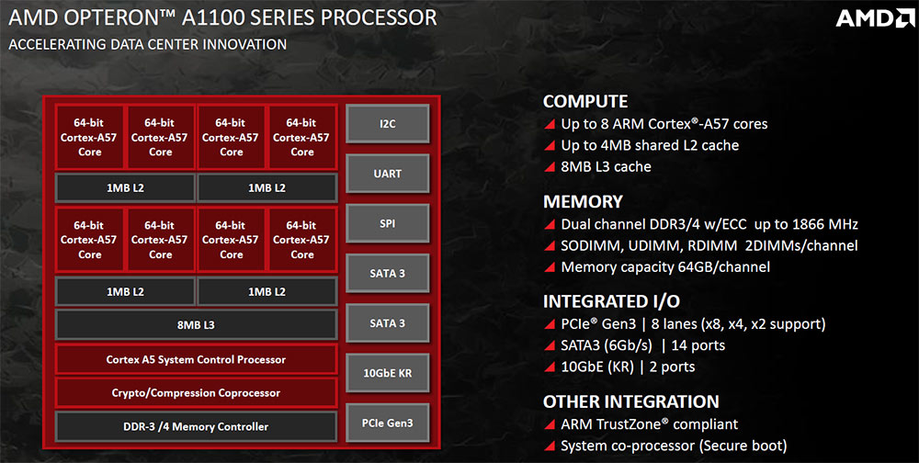Viewport: 919px width, 463px height.
Task: Click the DDR-3 /4 Memory Controller block
Action: point(197,426)
